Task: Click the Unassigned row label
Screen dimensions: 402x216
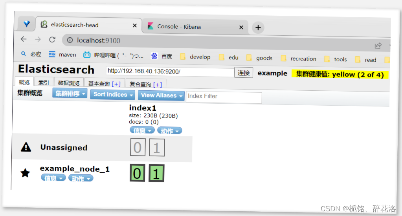Action: click(x=64, y=147)
